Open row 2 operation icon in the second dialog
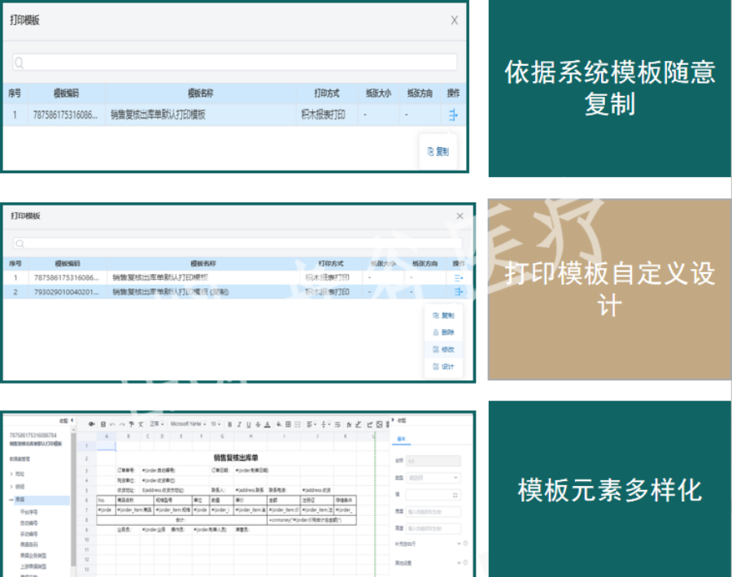This screenshot has width=732, height=577. (x=459, y=292)
